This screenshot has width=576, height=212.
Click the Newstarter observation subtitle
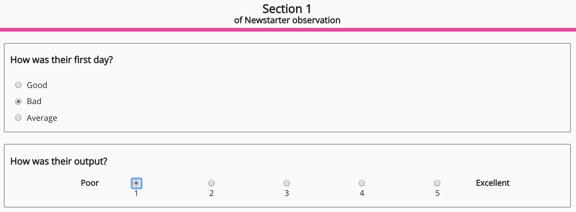coord(288,20)
